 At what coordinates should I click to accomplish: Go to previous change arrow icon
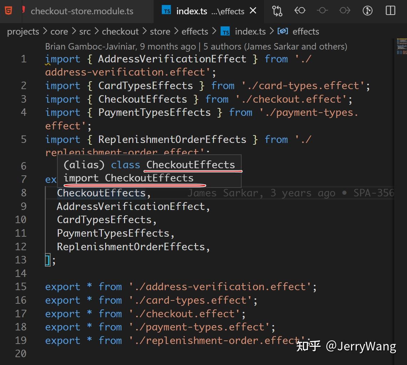(x=300, y=11)
